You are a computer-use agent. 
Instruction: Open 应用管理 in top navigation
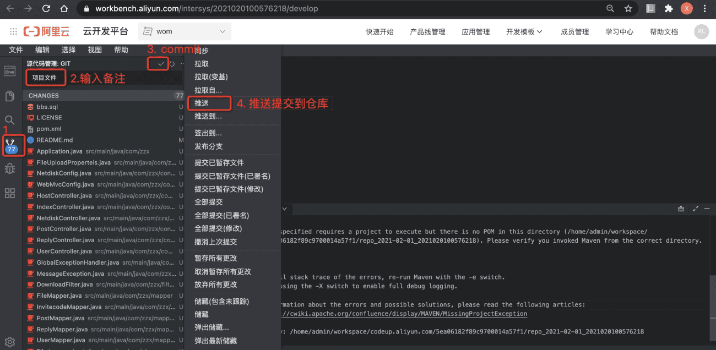pyautogui.click(x=476, y=32)
